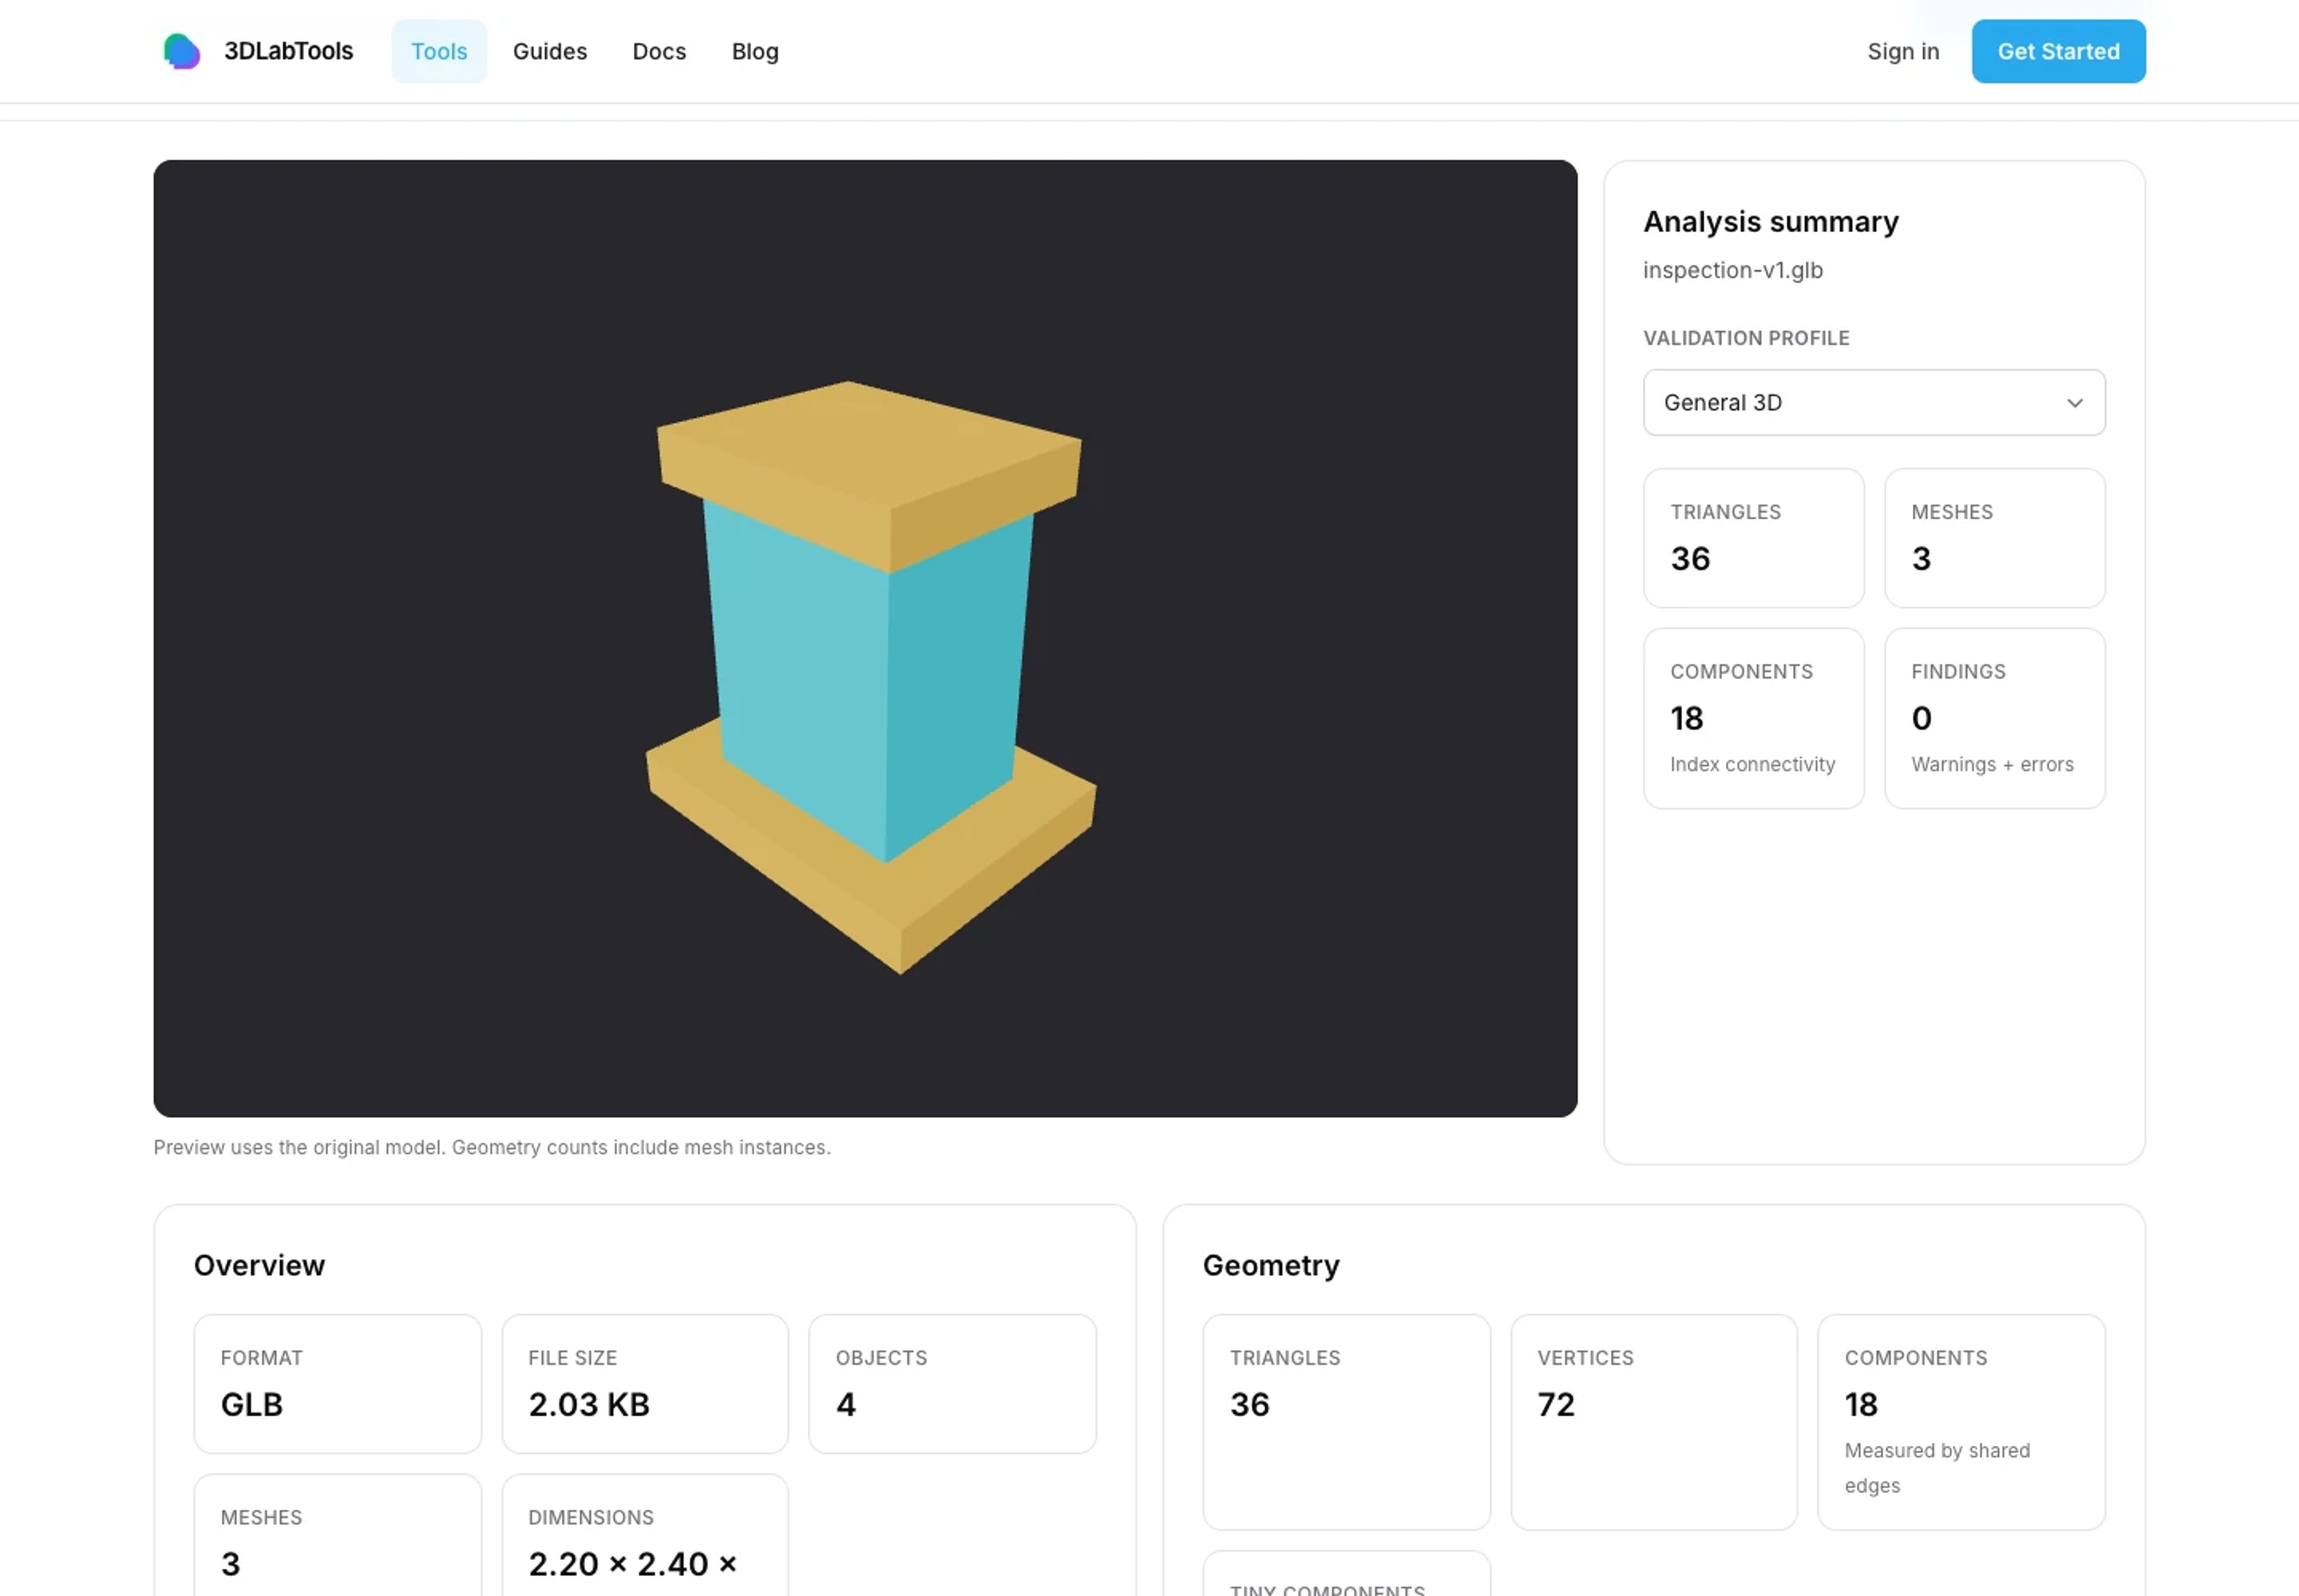Click the Overview Meshes 3 card
The image size is (2299, 1596).
(337, 1536)
